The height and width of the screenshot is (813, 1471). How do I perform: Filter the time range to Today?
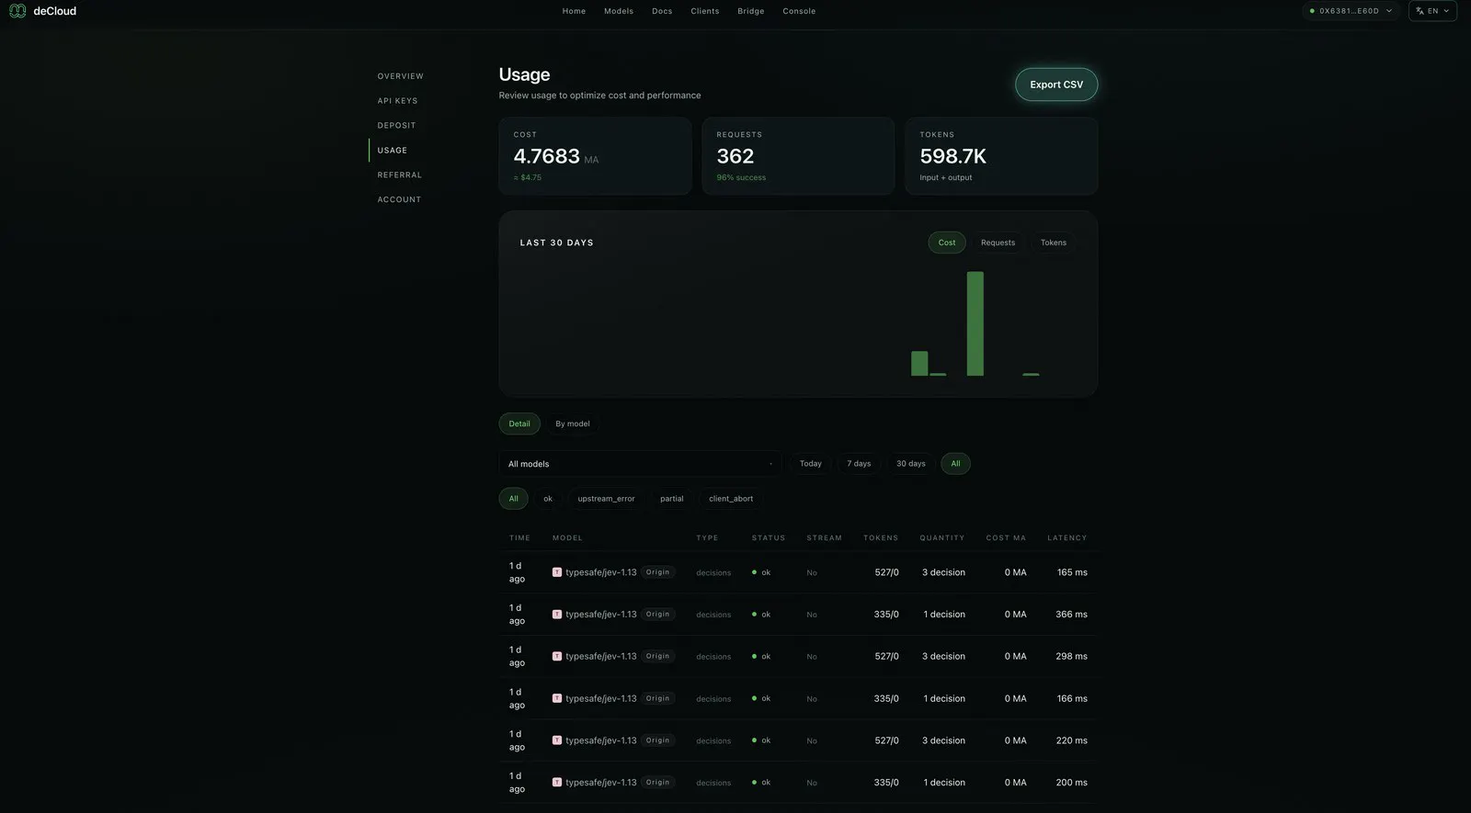[x=811, y=464]
